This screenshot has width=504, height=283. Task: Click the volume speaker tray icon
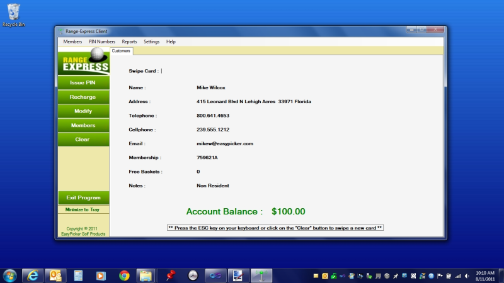pos(467,275)
